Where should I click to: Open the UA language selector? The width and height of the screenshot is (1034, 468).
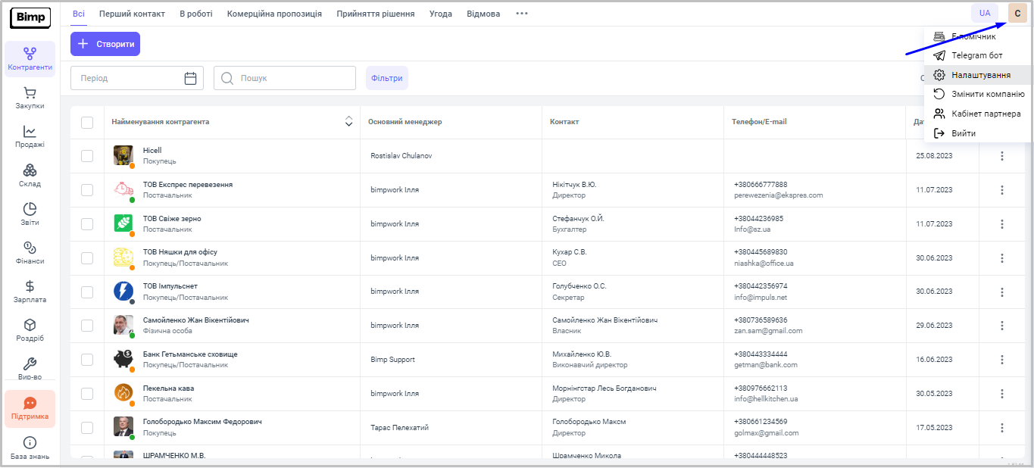tap(984, 14)
